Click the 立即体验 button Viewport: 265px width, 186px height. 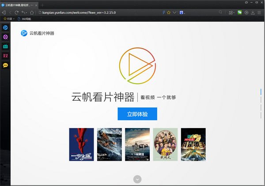(137, 114)
